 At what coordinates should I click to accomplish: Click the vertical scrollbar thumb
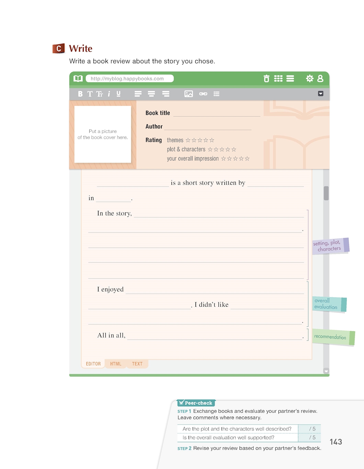(326, 193)
